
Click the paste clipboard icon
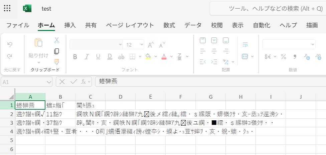click(38, 42)
